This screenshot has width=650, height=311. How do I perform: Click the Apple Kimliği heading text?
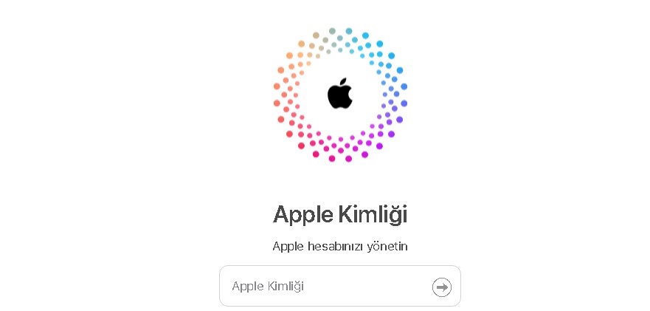340,215
